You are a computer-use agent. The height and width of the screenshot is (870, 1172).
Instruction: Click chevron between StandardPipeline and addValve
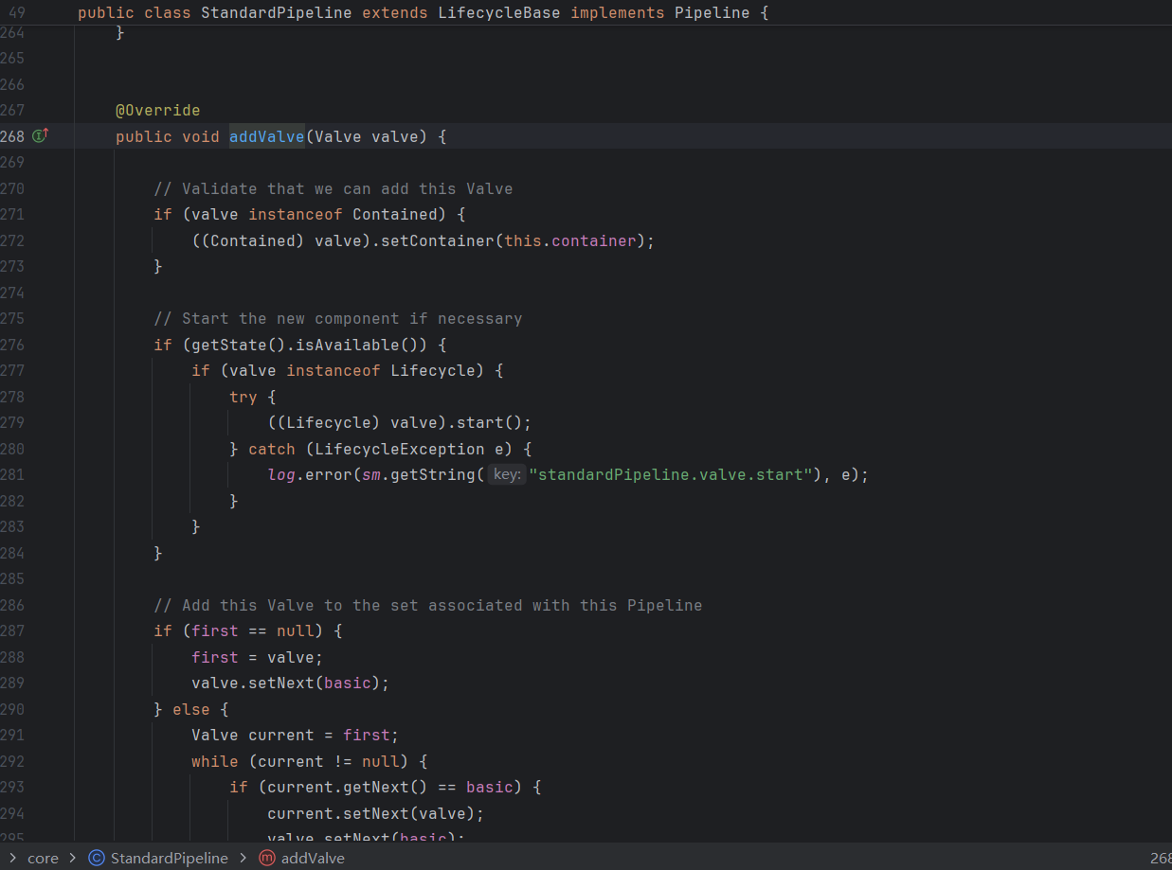tap(243, 858)
